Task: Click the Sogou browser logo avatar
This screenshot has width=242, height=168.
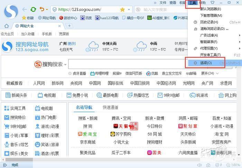Action: [11, 12]
